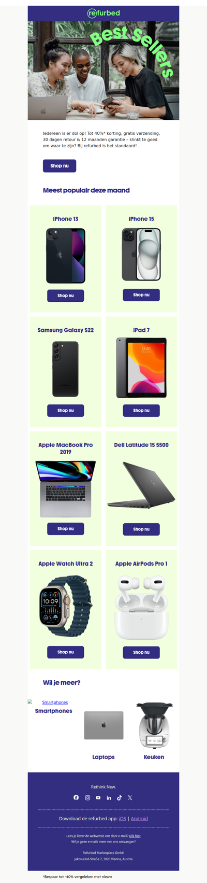Open the Instagram icon in footer
This screenshot has width=207, height=883.
point(87,797)
